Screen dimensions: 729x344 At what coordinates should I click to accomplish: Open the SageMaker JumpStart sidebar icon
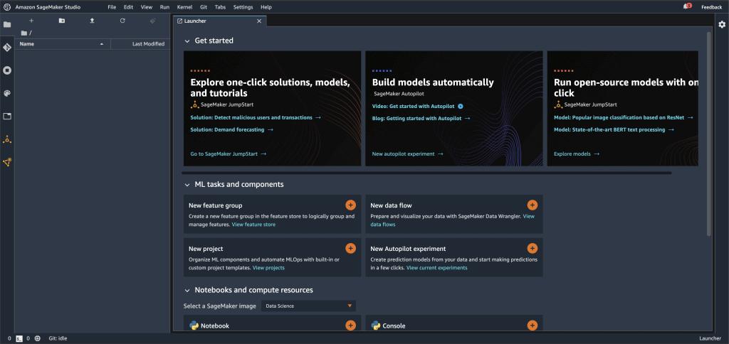7,139
